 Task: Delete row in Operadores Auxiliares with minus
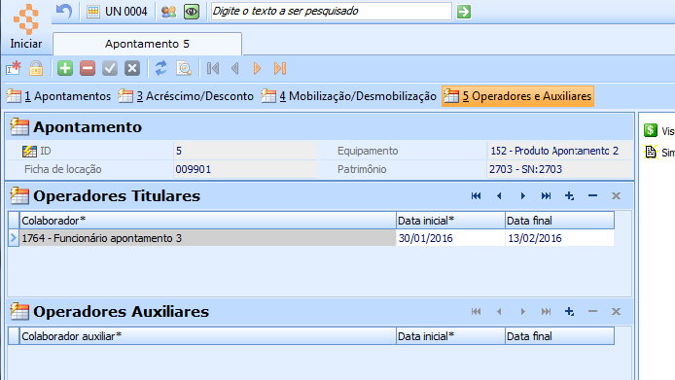[x=592, y=312]
